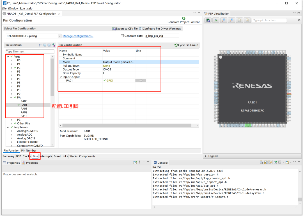
Task: Click the save image icon in FSP Visualization
Action: [208, 20]
